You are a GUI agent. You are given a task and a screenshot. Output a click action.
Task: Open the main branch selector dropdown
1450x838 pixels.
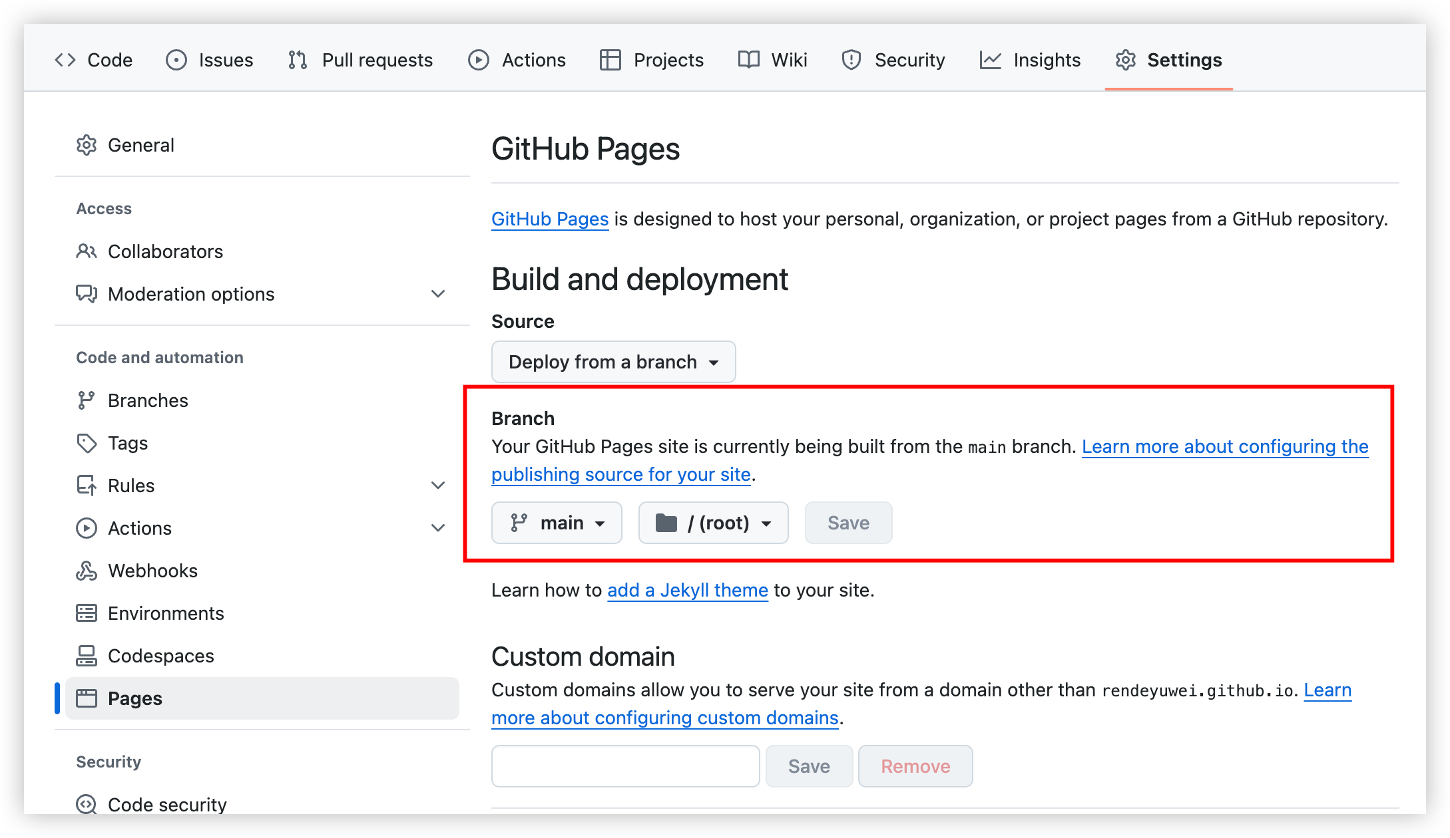point(557,523)
